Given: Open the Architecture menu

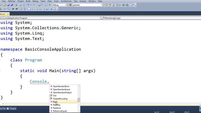Looking at the screenshot, I should pyautogui.click(x=66, y=1).
